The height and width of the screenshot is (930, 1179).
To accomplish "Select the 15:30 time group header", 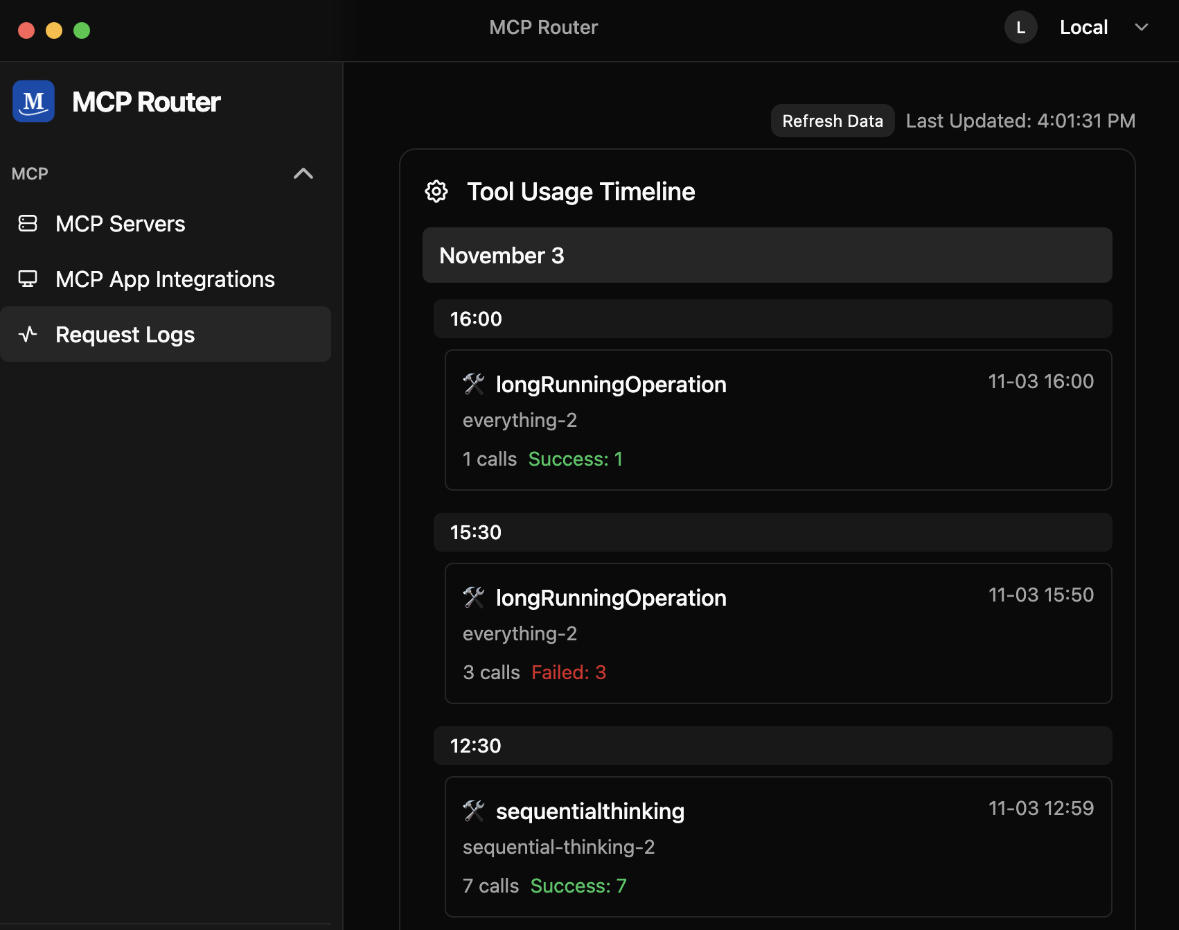I will click(x=772, y=532).
